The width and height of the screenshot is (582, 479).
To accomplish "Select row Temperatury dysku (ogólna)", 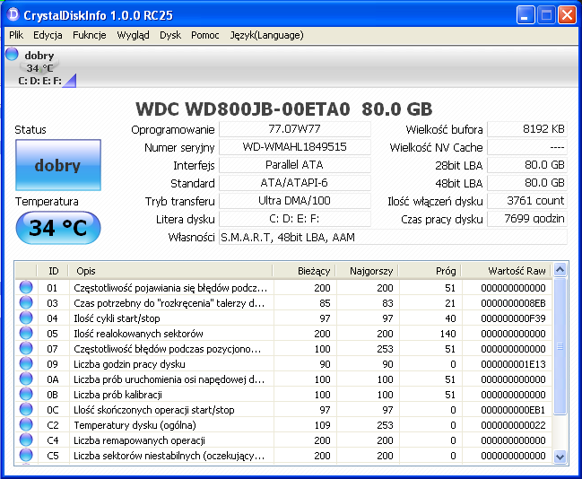I will tap(283, 425).
